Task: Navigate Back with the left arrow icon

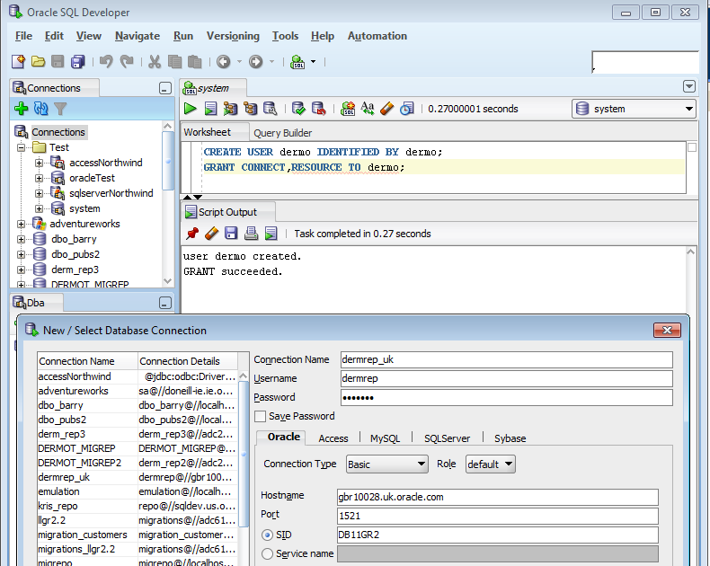Action: click(223, 62)
